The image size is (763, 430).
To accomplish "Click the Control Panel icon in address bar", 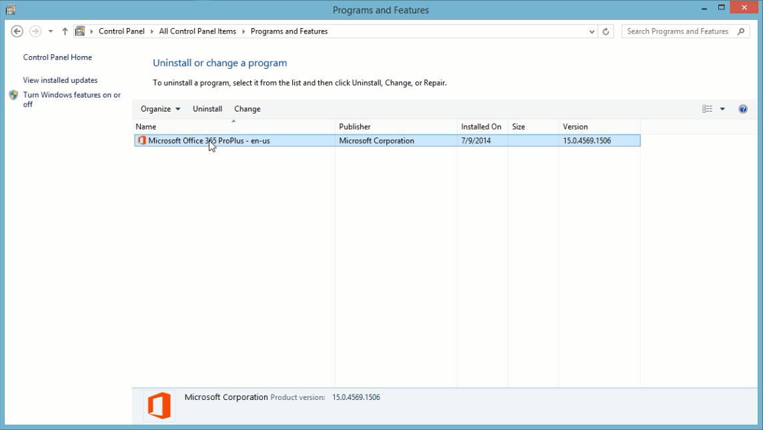I will click(80, 31).
